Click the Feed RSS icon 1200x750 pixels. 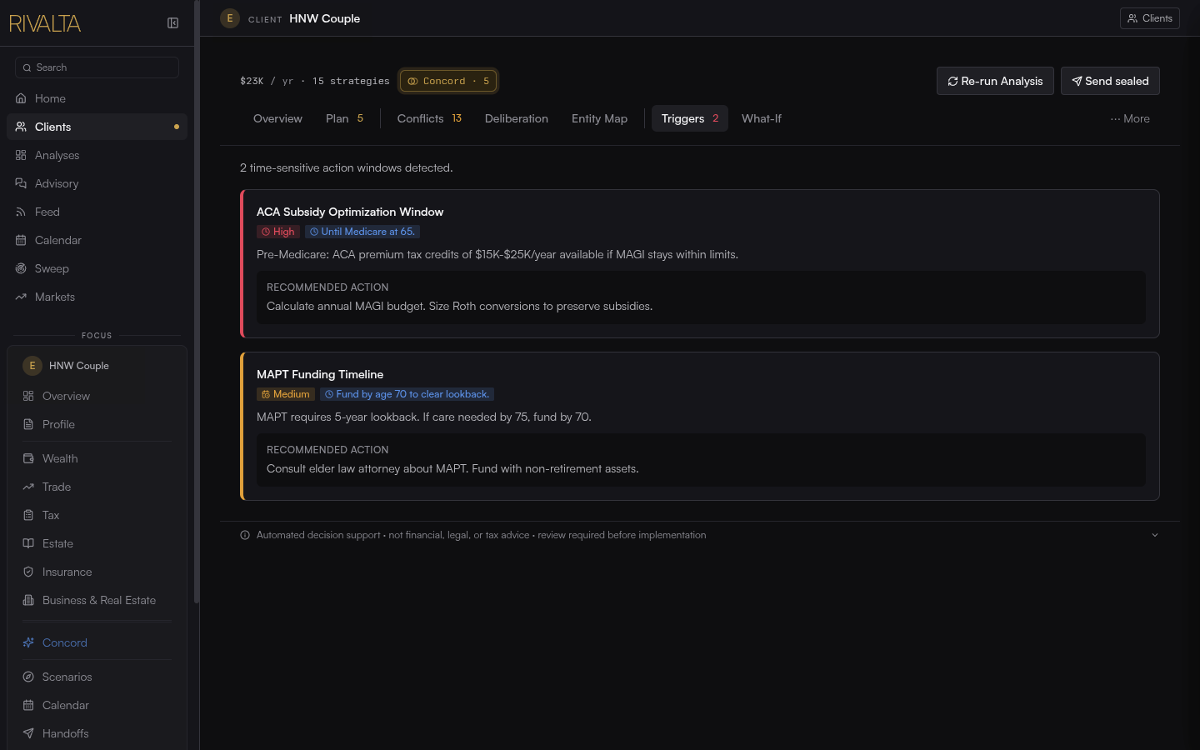click(x=21, y=212)
